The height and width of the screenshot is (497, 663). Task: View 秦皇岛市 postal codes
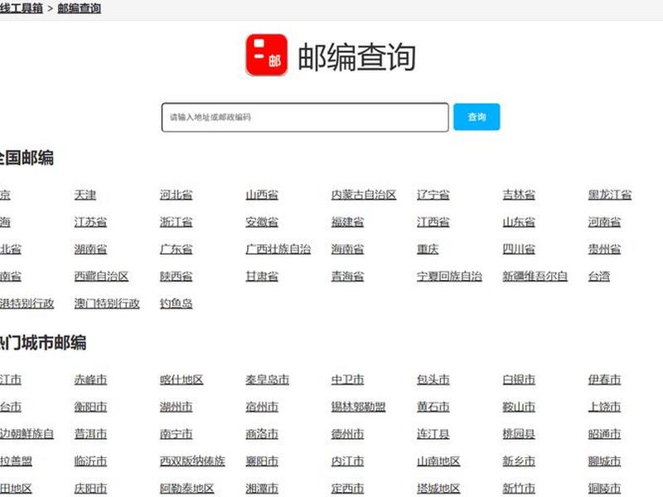click(267, 379)
